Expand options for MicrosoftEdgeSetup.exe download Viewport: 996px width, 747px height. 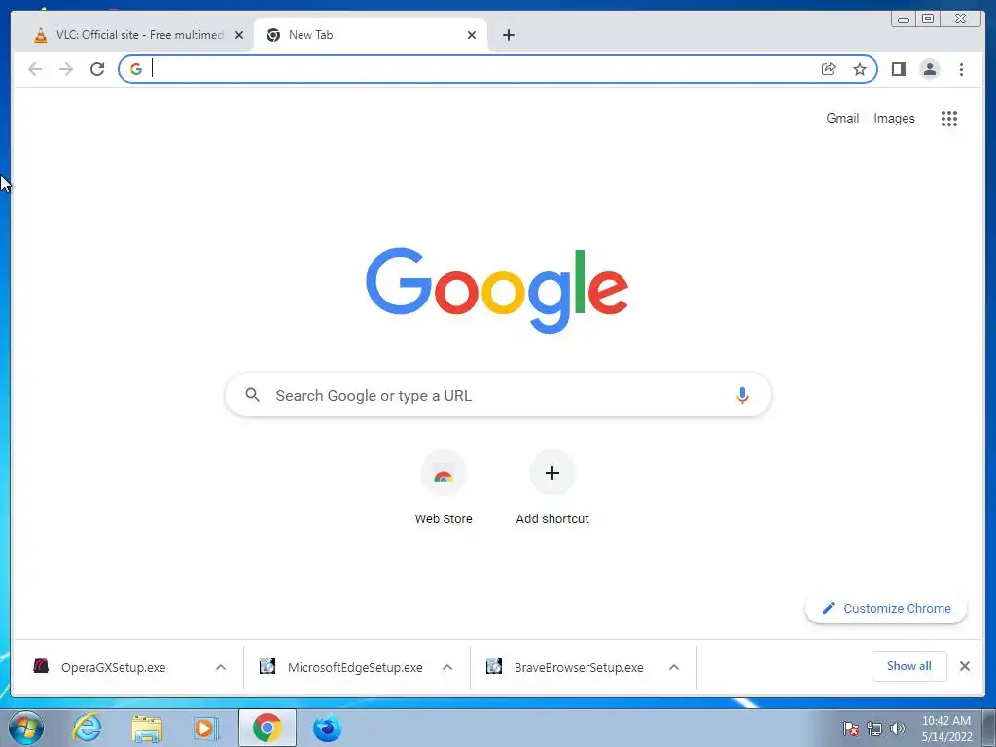click(447, 667)
